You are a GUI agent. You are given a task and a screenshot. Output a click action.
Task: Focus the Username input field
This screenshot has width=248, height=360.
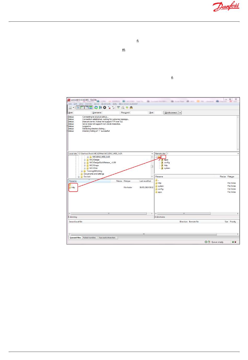click(x=111, y=113)
